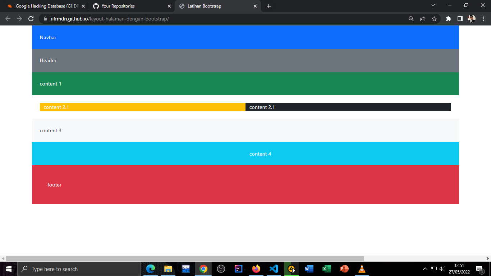The width and height of the screenshot is (491, 276).
Task: Open Microsoft Word from taskbar
Action: tap(309, 269)
